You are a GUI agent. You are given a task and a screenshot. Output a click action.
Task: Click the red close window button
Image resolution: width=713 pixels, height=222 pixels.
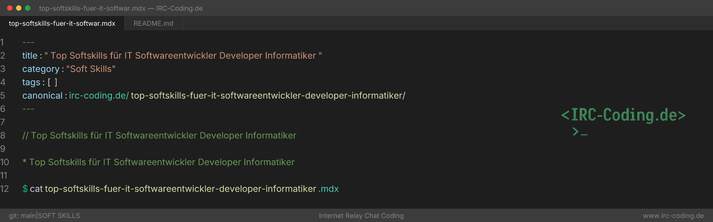click(x=10, y=8)
